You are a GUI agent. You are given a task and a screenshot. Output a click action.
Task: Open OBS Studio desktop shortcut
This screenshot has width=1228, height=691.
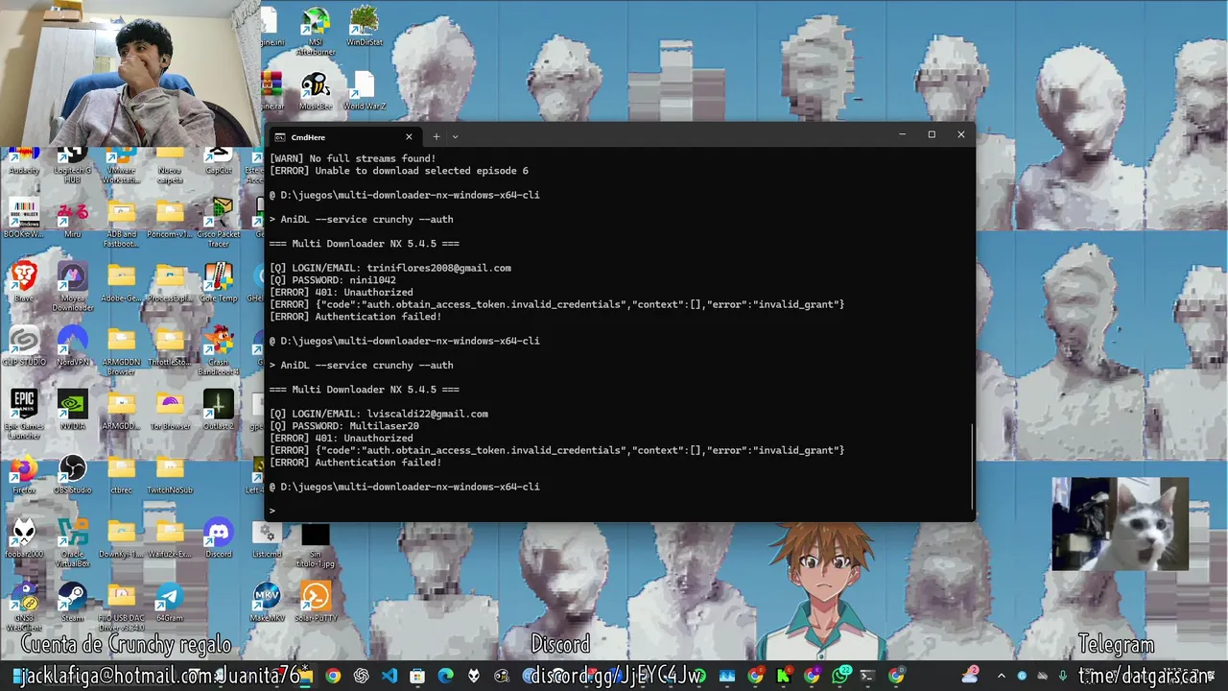[x=72, y=475]
